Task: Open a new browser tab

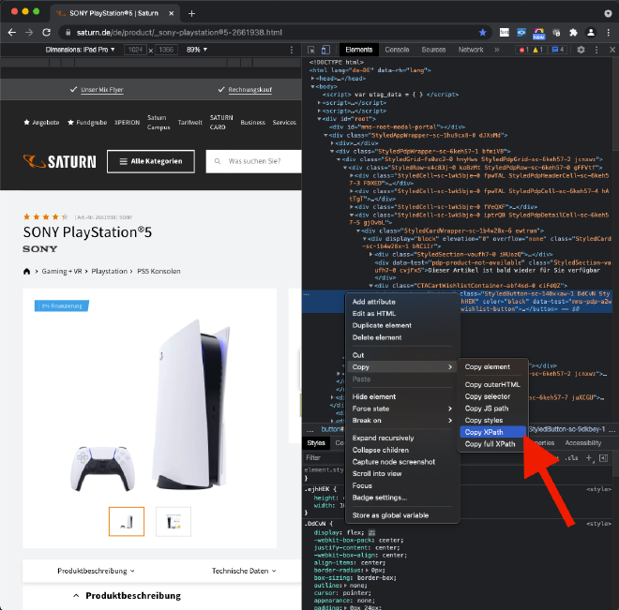Action: point(191,13)
